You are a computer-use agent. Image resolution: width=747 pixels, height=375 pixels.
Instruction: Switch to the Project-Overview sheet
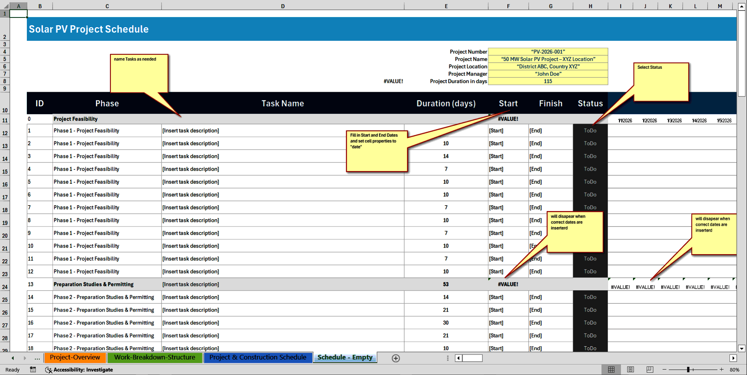click(75, 358)
